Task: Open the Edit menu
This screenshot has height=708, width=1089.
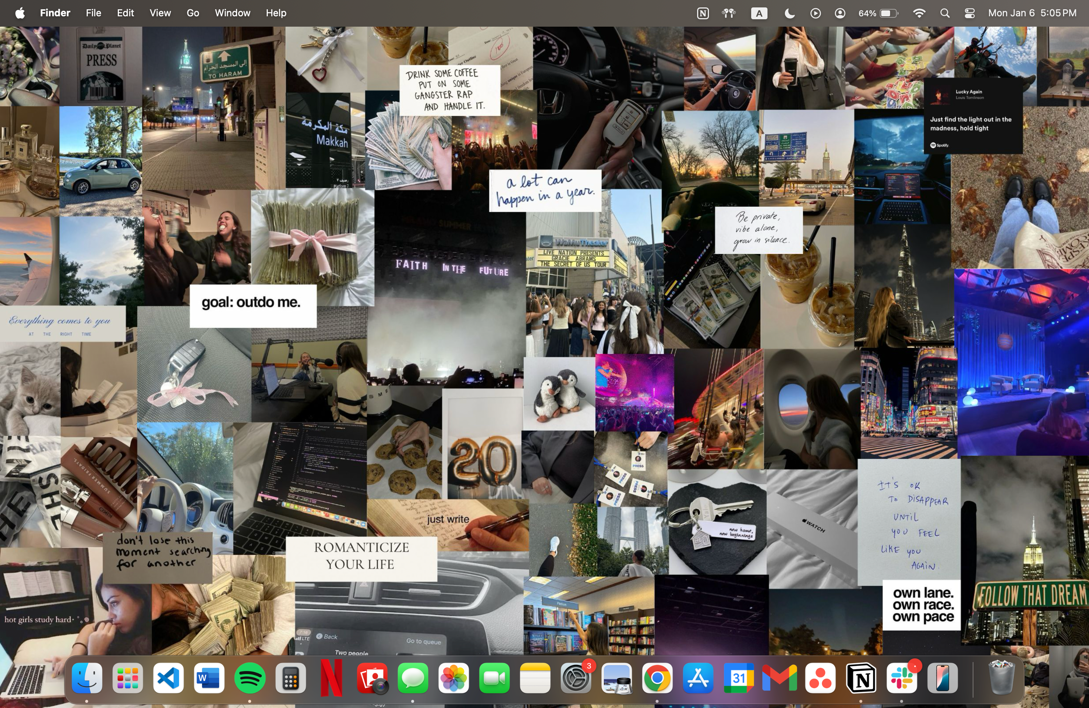Action: (x=125, y=13)
